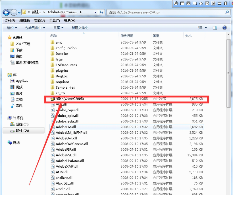Click the scrolling window capture icon
Viewport: 233px width, 203px height.
coord(213,3)
